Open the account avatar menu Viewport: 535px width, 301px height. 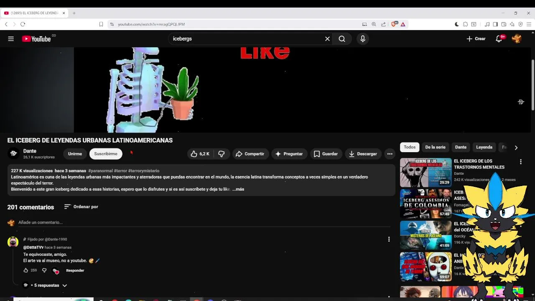(517, 39)
